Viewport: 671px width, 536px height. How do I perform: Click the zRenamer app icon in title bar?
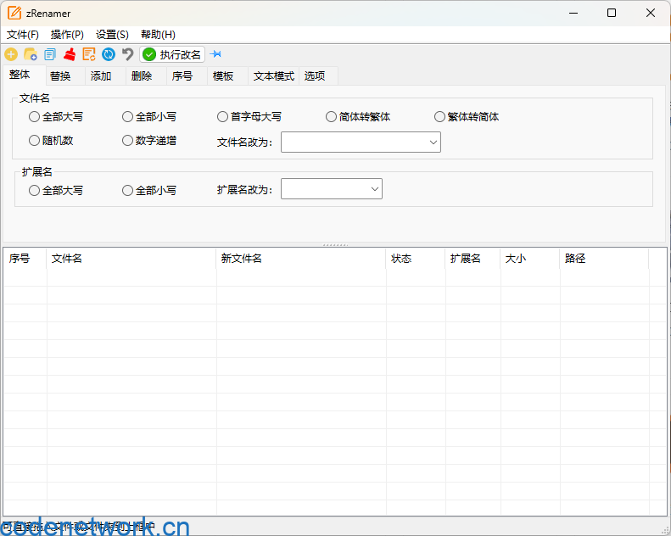tap(14, 14)
